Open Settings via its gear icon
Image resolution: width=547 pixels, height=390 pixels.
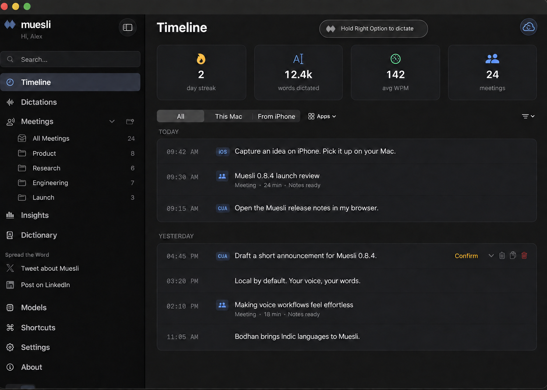click(10, 347)
